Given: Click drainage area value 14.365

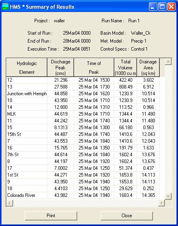Looking at the screenshot, I should [149, 195].
